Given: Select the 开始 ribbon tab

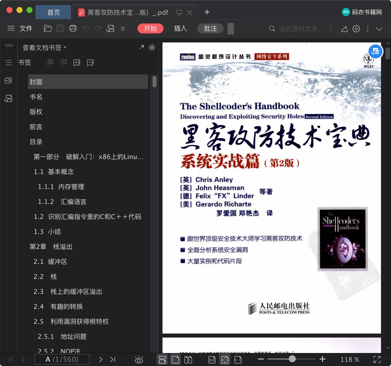Looking at the screenshot, I should click(x=150, y=28).
